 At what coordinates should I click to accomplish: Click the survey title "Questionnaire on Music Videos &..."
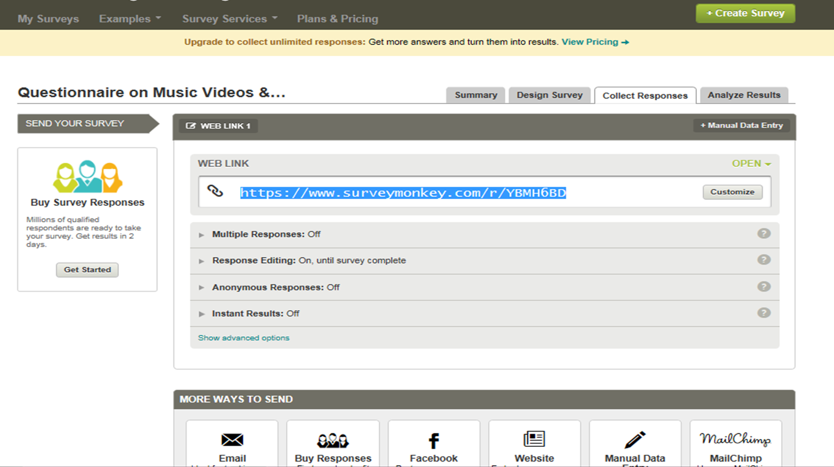152,93
